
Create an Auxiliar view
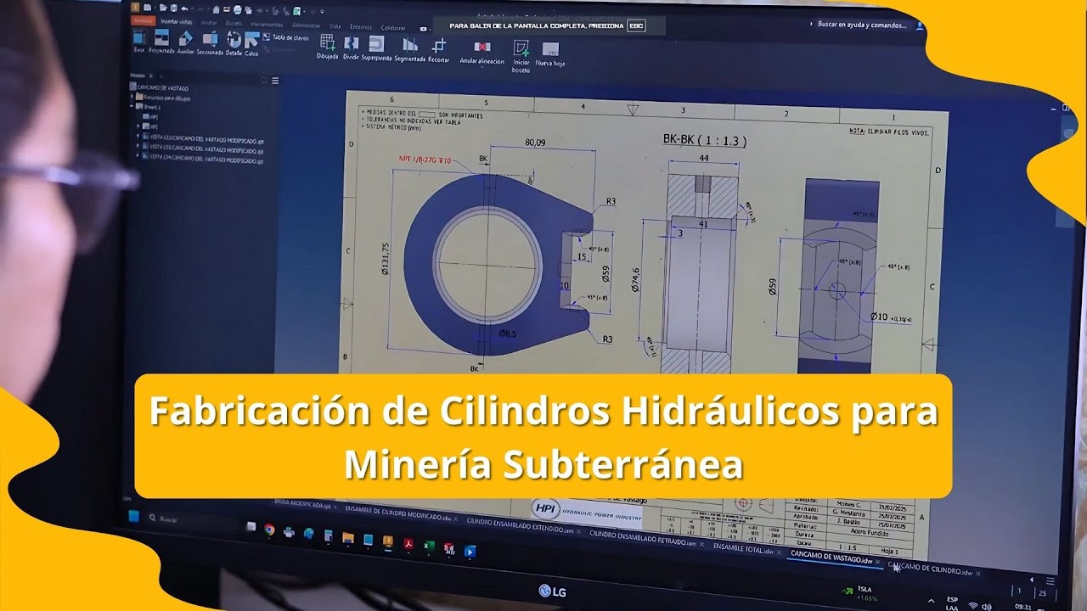coord(185,44)
